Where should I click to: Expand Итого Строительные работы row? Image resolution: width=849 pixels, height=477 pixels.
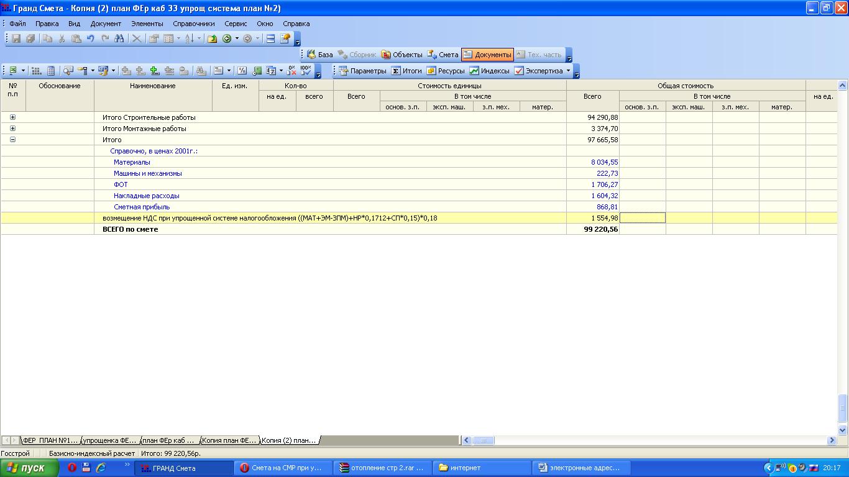point(12,117)
